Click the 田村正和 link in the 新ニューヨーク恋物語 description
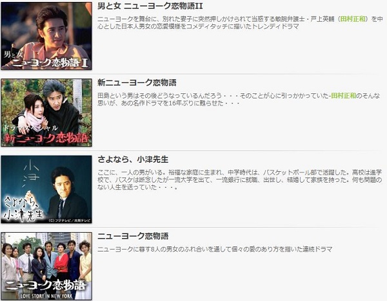 pos(343,95)
